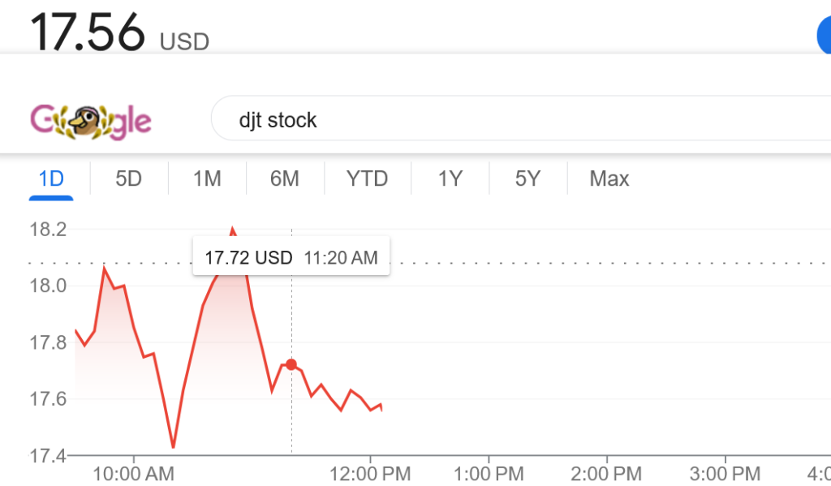The width and height of the screenshot is (831, 486).
Task: Click the red data point marker on chart
Action: [291, 365]
